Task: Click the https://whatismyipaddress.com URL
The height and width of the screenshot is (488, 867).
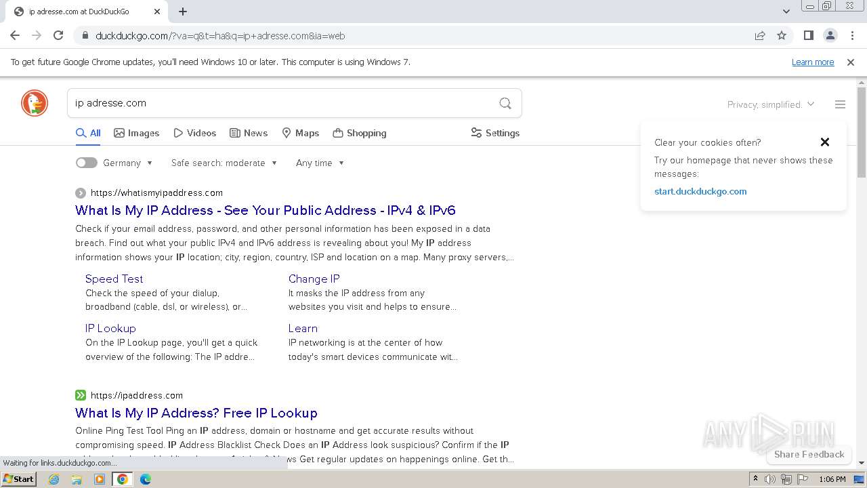Action: (x=156, y=192)
